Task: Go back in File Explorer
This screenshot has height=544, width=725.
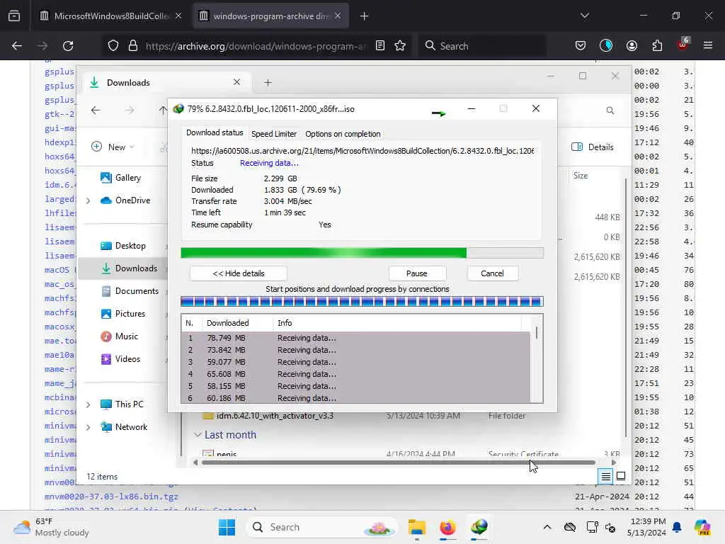Action: (x=96, y=110)
